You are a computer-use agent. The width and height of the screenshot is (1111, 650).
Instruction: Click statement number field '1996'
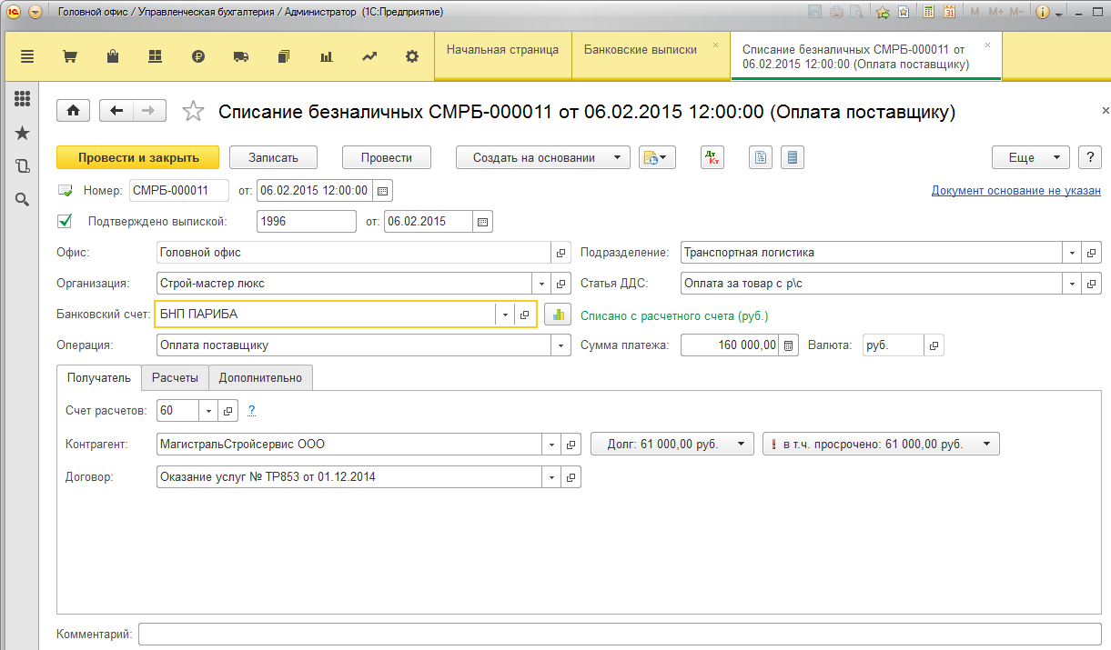307,222
